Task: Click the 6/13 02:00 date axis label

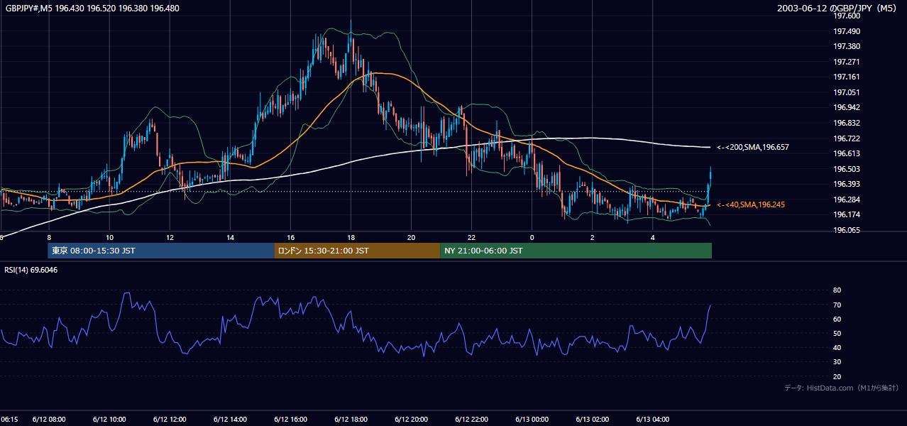Action: [592, 419]
